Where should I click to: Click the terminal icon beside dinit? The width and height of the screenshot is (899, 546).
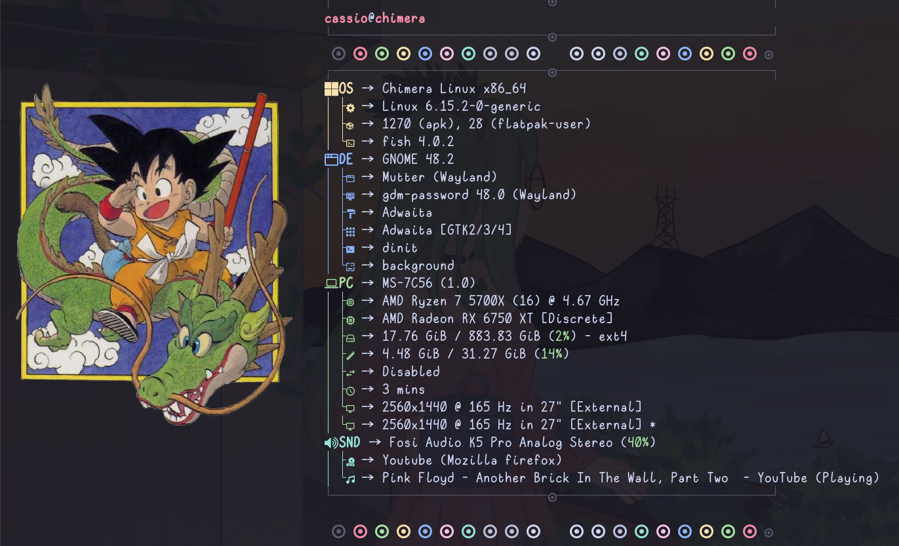pos(350,248)
